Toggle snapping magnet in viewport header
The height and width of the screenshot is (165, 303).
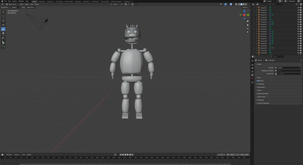click(x=126, y=4)
